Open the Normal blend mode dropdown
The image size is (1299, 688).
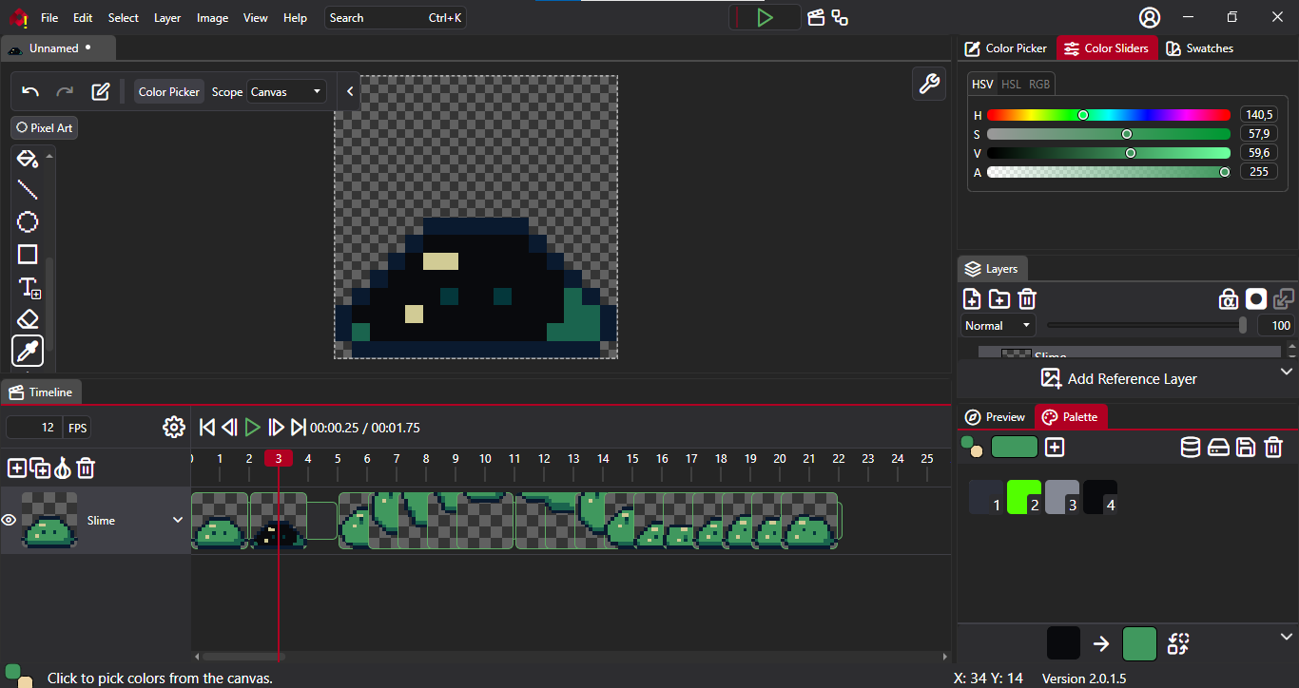(998, 326)
